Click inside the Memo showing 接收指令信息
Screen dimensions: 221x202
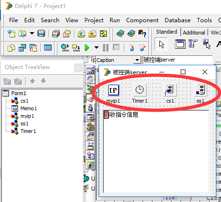[x=157, y=151]
